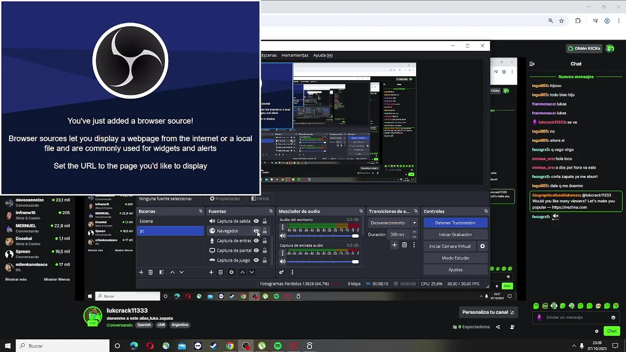Viewport: 626px width, 352px height.
Task: Toggle visibility of Captura de salida source
Action: point(256,221)
